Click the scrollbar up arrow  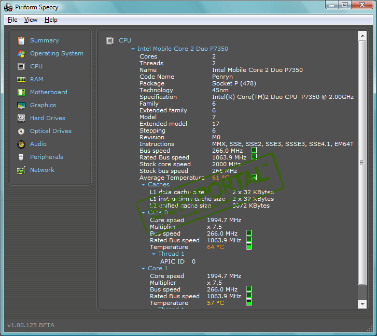(x=362, y=36)
